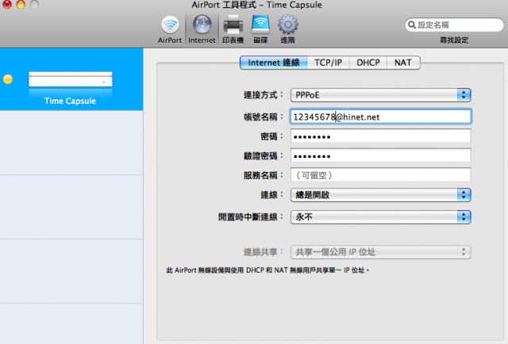The image size is (508, 344).
Task: Switch to the NAT tab
Action: pos(403,63)
